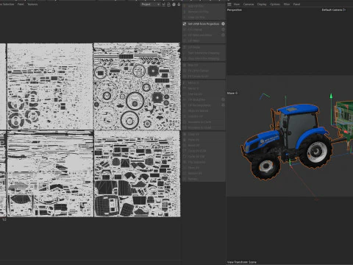Open the UV Weld/Relax options gear
The height and width of the screenshot is (265, 353).
tap(223, 99)
